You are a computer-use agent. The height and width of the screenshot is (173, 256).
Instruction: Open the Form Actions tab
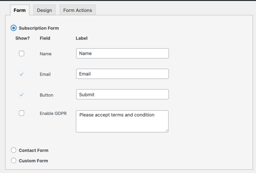click(78, 10)
